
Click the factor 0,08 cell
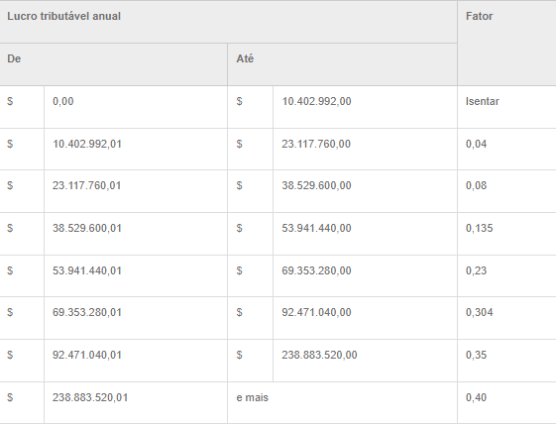click(506, 191)
